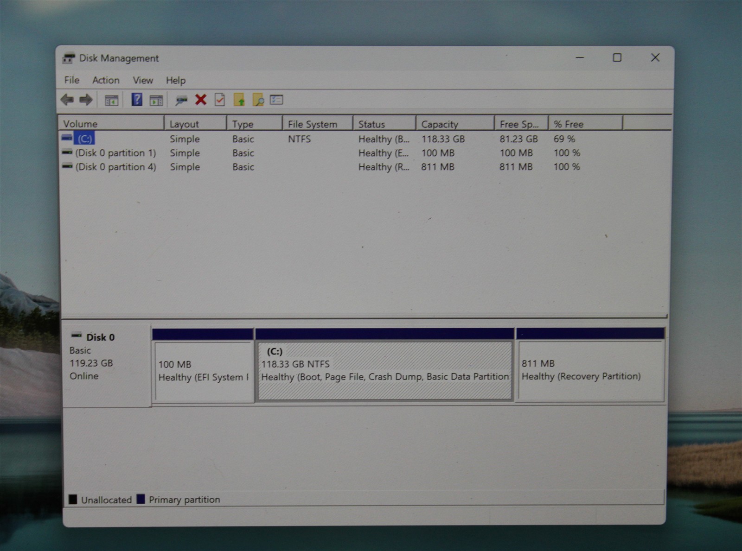This screenshot has width=742, height=551.
Task: Click the Forward arrow toolbar icon
Action: click(86, 100)
